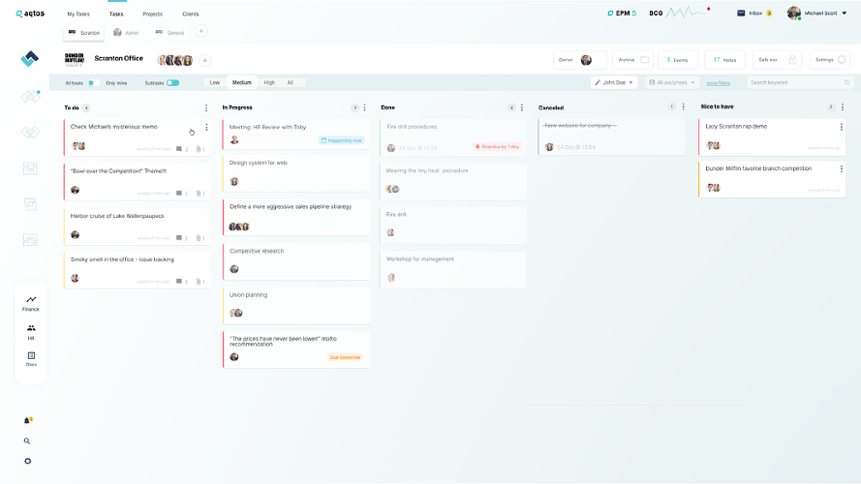Open the Archive folder button
861x484 pixels.
[x=632, y=60]
